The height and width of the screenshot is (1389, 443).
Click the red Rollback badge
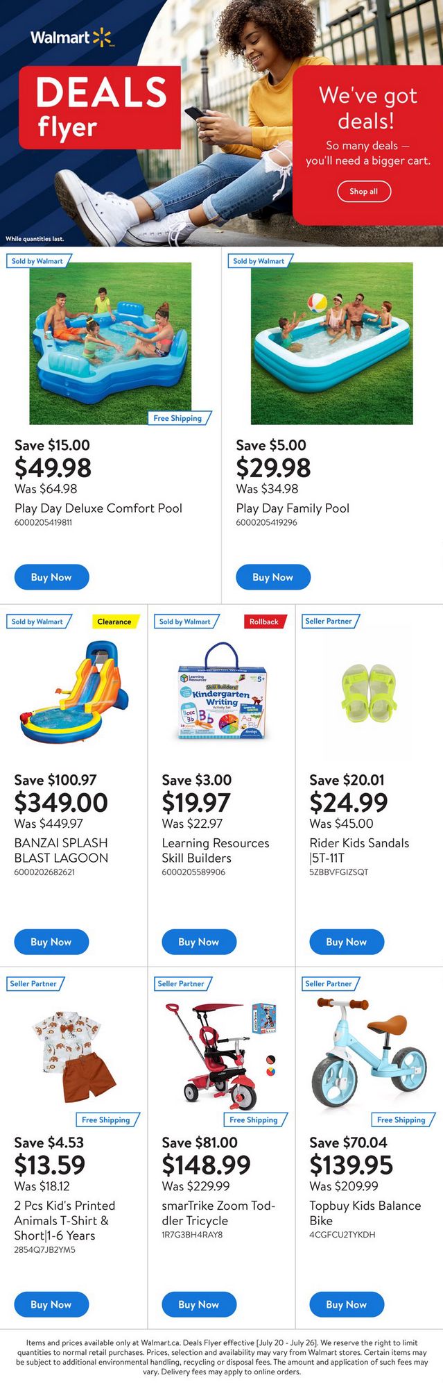click(x=264, y=622)
